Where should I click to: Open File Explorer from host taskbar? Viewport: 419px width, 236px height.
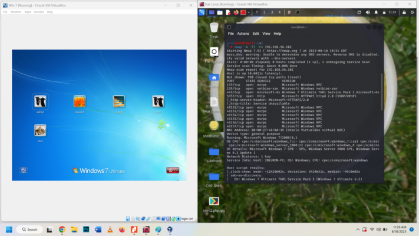point(74,230)
